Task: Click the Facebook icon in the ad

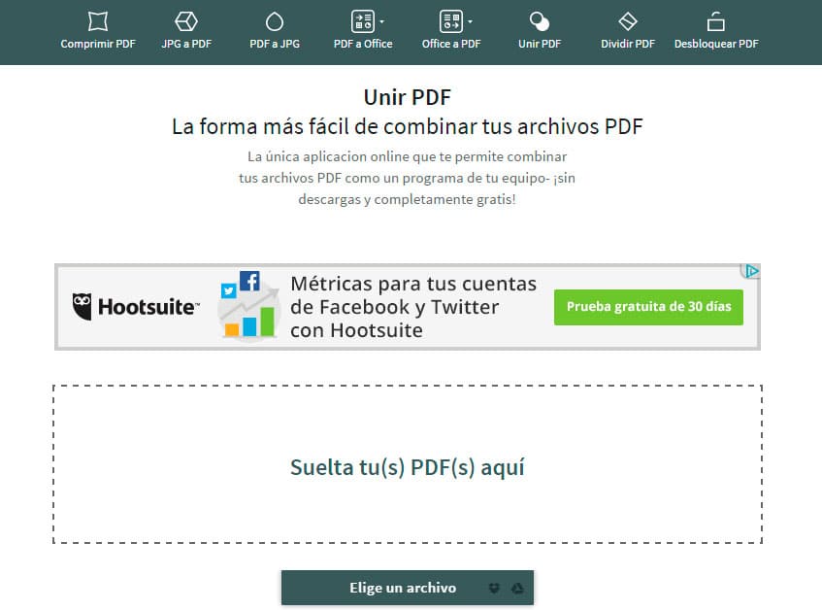Action: pos(249,281)
